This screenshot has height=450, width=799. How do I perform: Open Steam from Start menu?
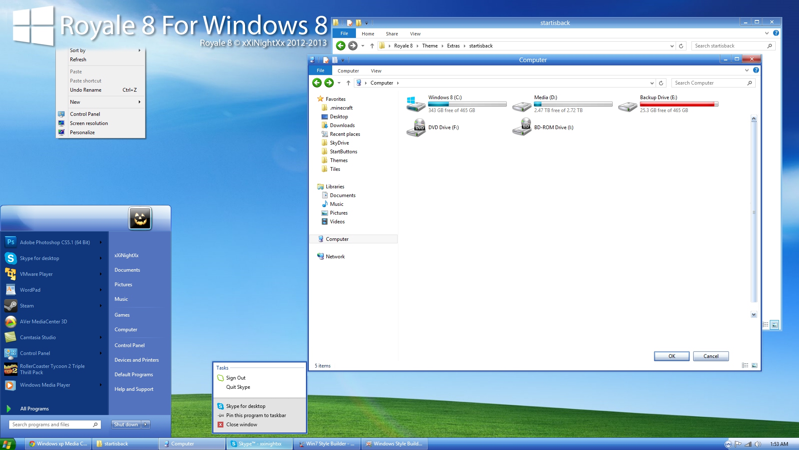coord(54,305)
